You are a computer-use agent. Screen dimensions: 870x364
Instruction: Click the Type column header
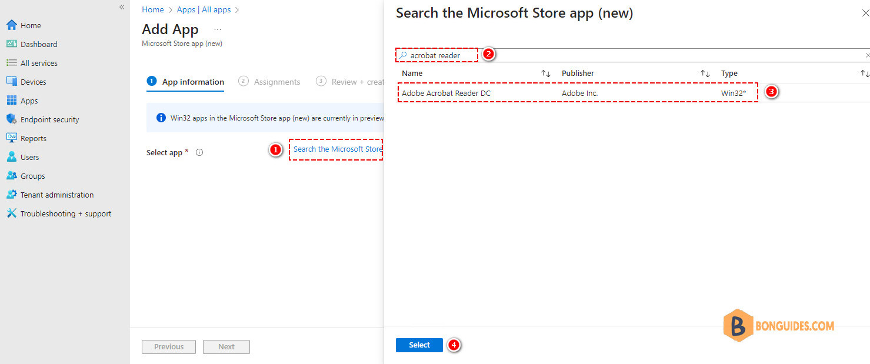click(729, 74)
